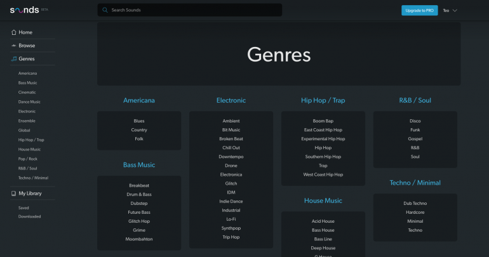This screenshot has height=257, width=489.
Task: Choose the Lo-Fi genre
Action: pos(231,220)
